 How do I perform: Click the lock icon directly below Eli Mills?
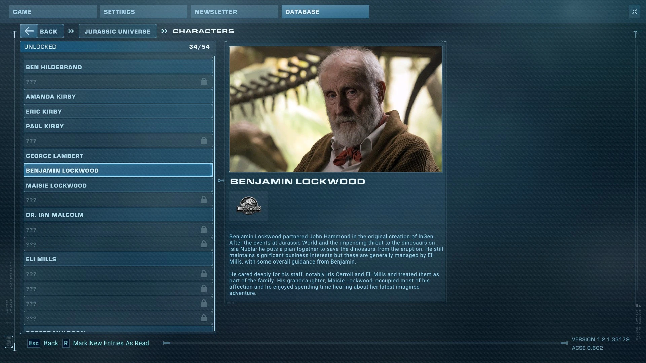[204, 274]
